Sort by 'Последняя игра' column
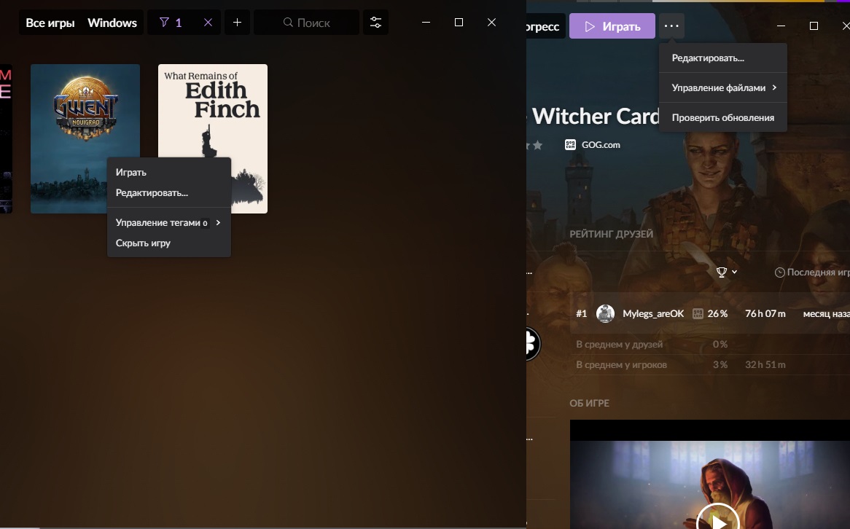 [819, 272]
